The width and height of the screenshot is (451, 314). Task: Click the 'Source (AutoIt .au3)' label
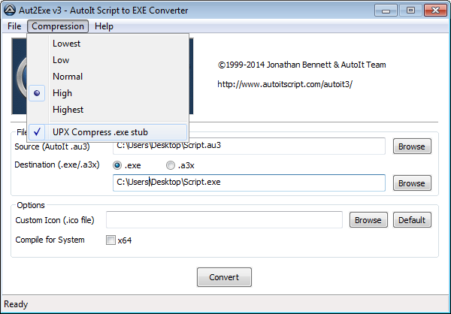coord(52,146)
